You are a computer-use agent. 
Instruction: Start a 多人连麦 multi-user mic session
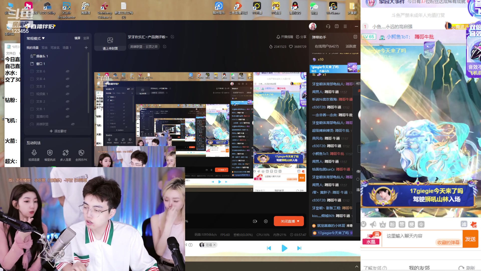(x=66, y=155)
